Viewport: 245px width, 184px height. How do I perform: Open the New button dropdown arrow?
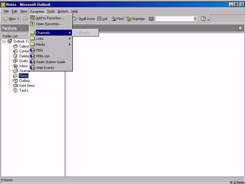pyautogui.click(x=18, y=19)
